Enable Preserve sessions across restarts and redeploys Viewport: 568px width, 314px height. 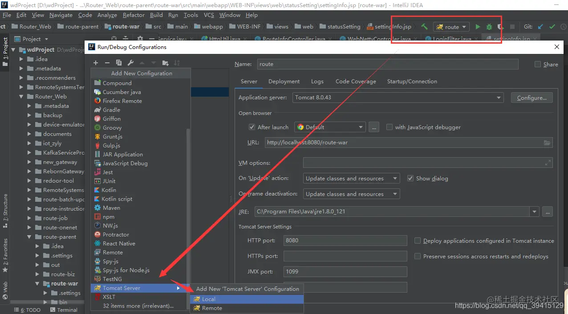pyautogui.click(x=418, y=256)
